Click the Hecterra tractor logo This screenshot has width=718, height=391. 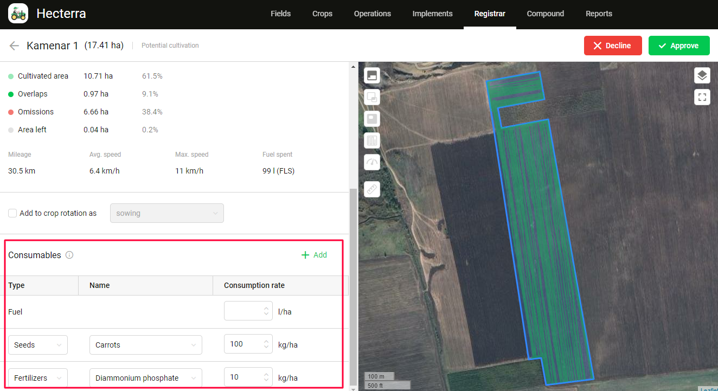(18, 14)
